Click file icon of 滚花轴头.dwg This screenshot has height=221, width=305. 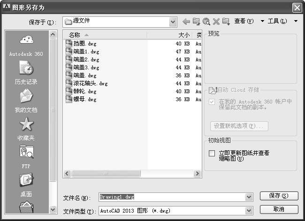[x=69, y=83]
